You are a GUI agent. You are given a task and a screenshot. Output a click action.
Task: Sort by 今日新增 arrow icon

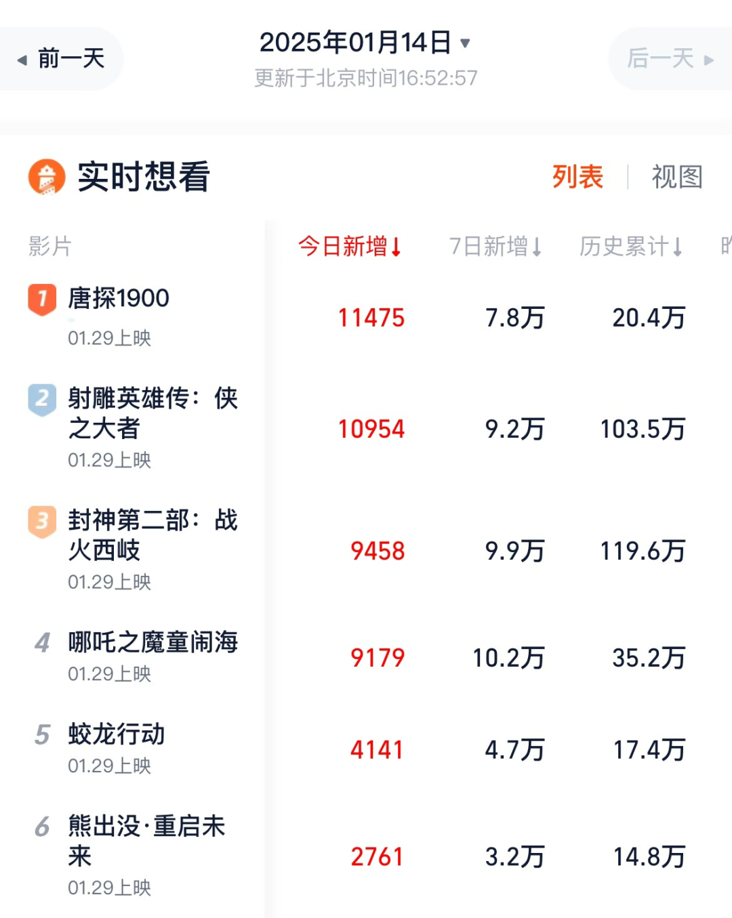pos(396,247)
